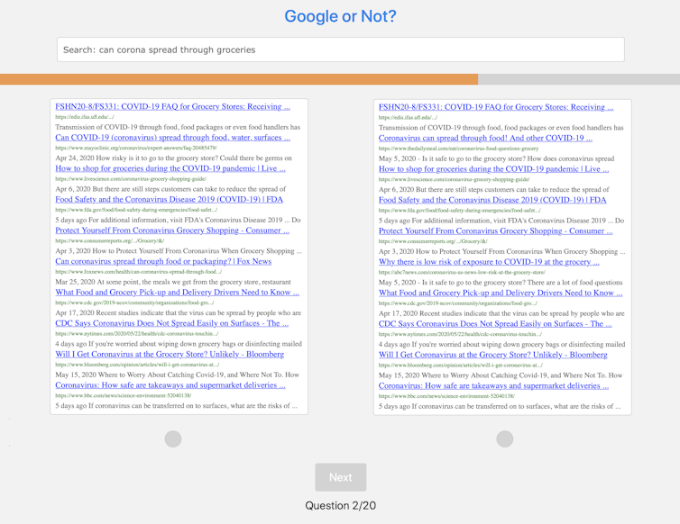
Task: Open the FSHN20-8/FS331 link in left panel
Action: click(172, 106)
